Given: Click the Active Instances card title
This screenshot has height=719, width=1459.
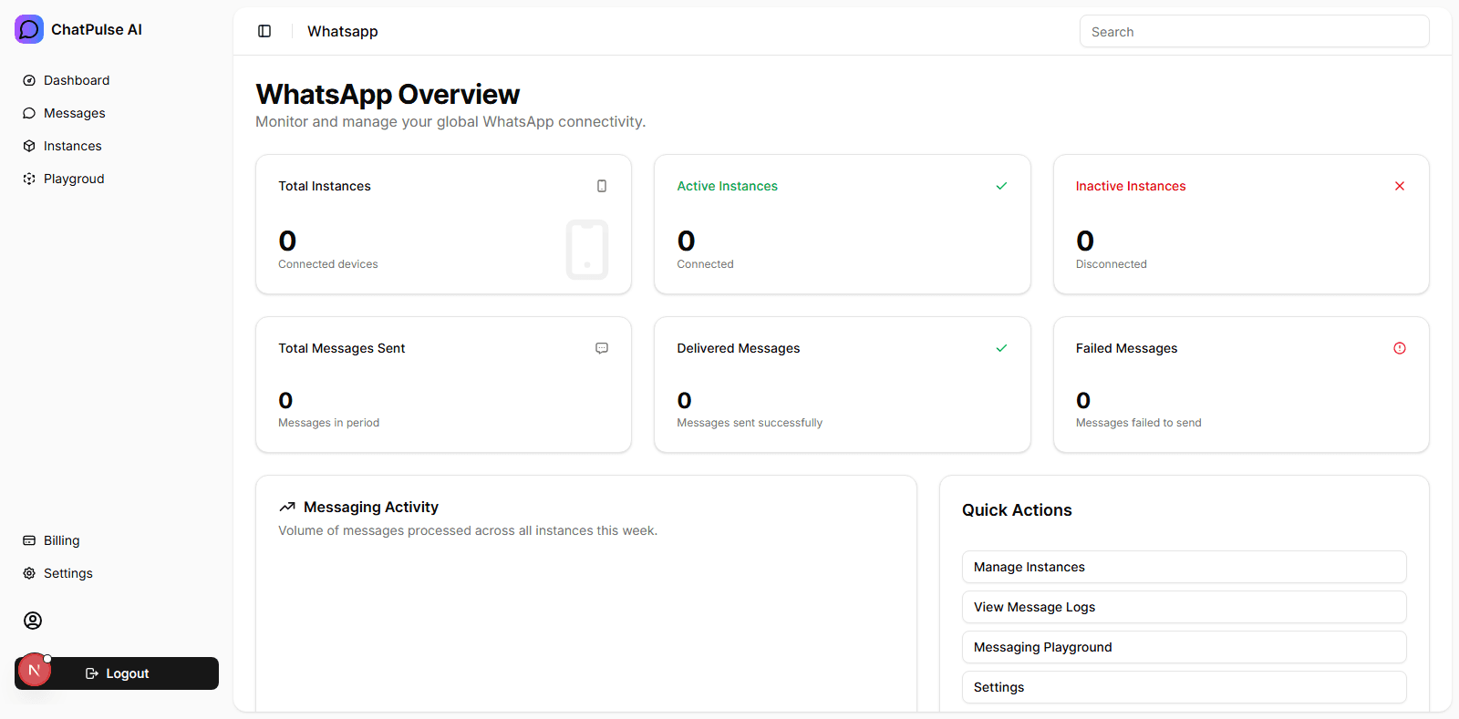Looking at the screenshot, I should (728, 186).
